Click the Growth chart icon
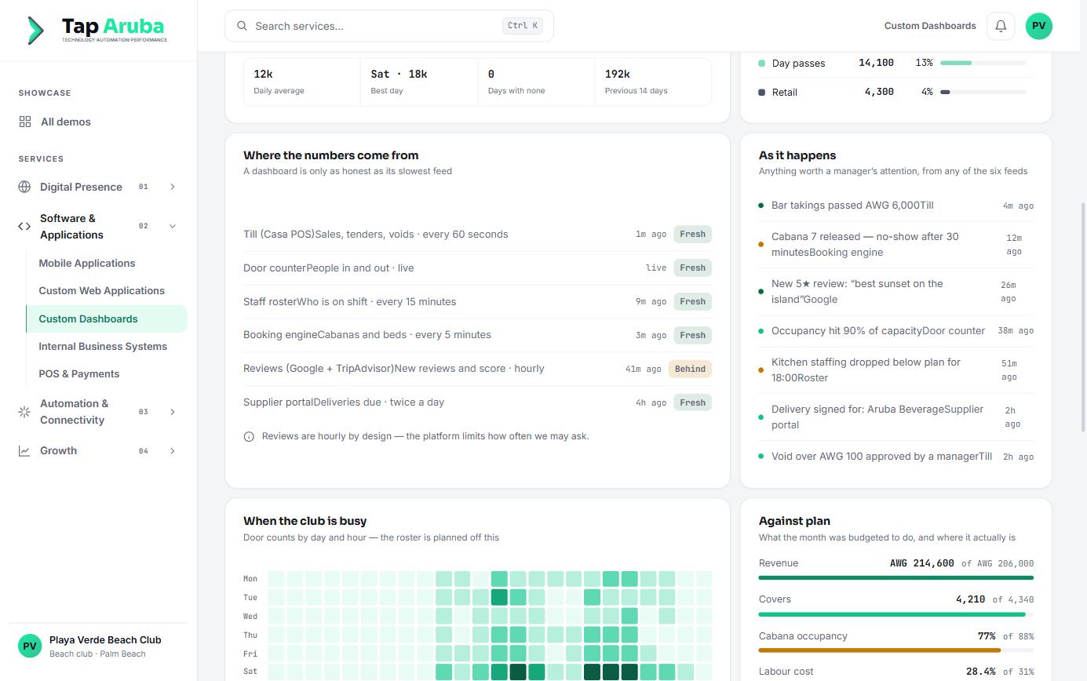 point(24,451)
